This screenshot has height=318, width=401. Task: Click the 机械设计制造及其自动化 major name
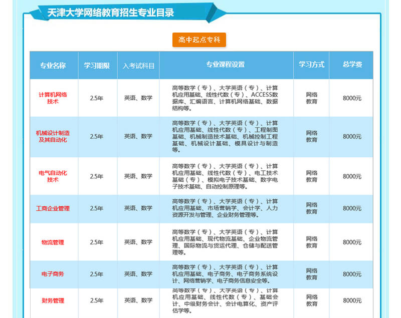53,136
